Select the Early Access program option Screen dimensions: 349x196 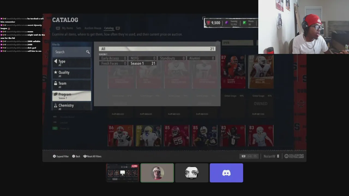113,58
